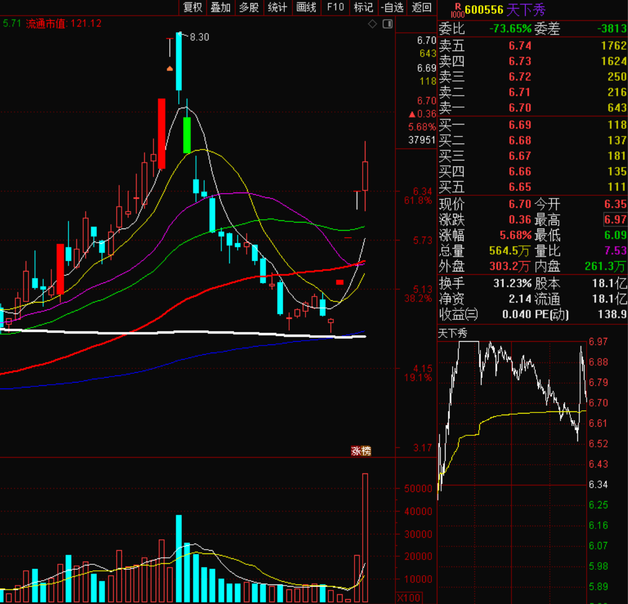This screenshot has height=604, width=628.
Task: Click the orange up-arrow signal marker
Action: [x=170, y=69]
